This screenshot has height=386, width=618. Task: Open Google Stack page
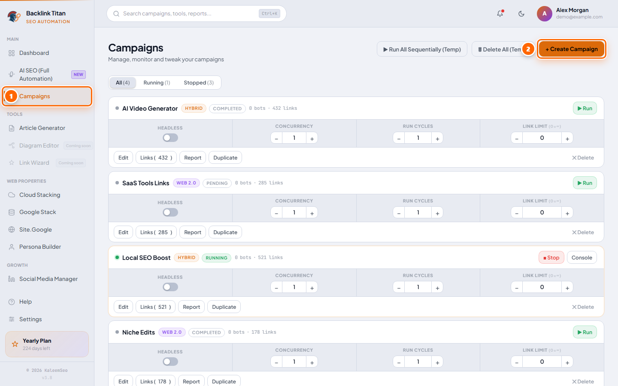click(x=47, y=212)
